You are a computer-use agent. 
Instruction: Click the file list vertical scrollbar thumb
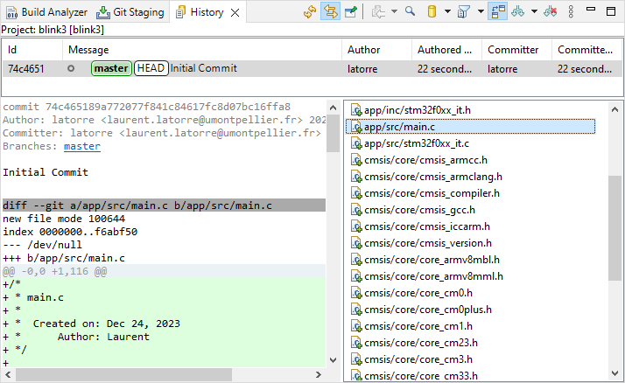coord(614,227)
